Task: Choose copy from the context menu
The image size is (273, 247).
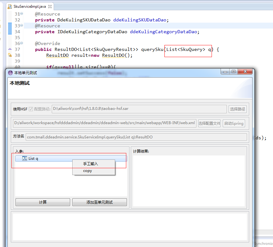Action: click(x=87, y=171)
